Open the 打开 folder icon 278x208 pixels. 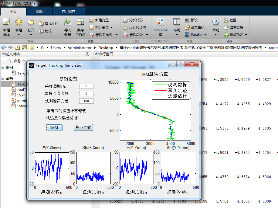coord(31,22)
